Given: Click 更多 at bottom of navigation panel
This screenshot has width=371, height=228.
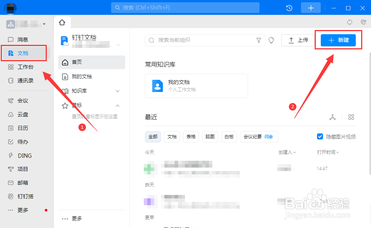Looking at the screenshot, I should point(72,218).
